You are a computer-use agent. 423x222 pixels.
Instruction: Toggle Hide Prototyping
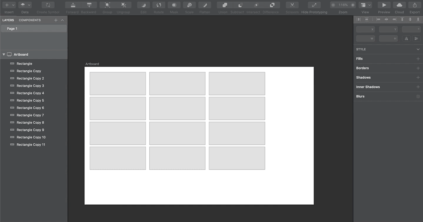click(314, 5)
